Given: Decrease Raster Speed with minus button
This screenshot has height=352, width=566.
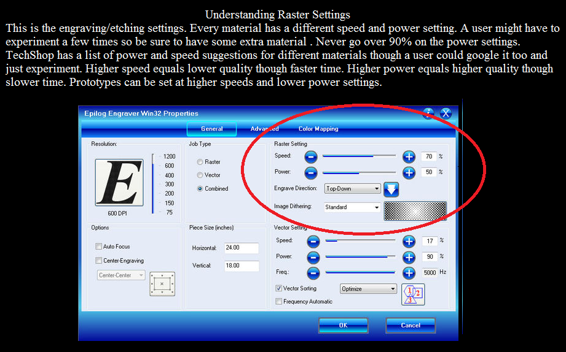Looking at the screenshot, I should pos(311,157).
